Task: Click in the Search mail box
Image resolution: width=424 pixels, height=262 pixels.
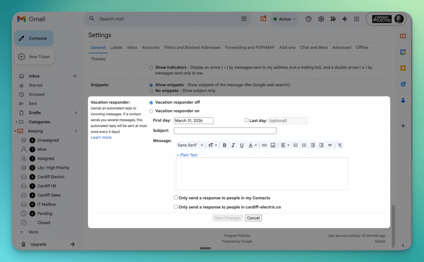Action: pyautogui.click(x=168, y=19)
